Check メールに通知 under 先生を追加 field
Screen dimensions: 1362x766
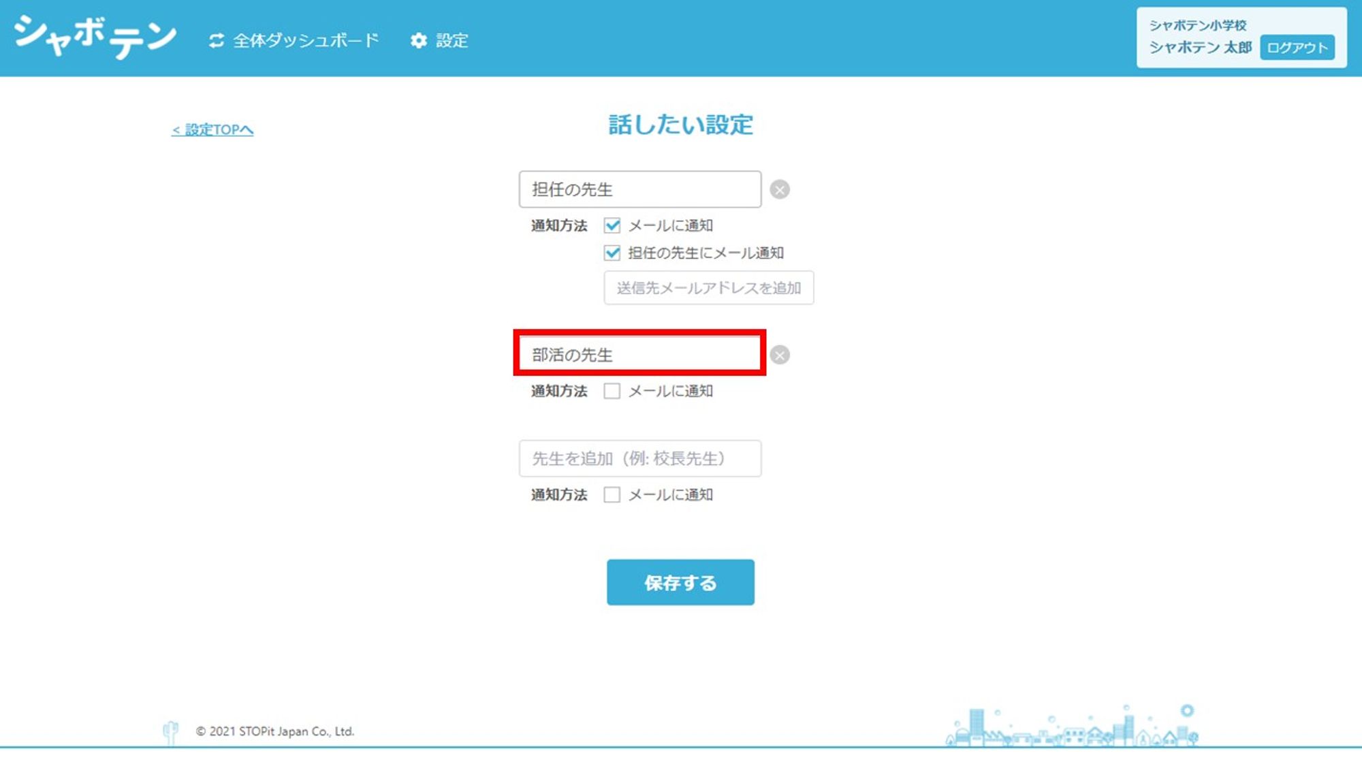[x=612, y=494]
